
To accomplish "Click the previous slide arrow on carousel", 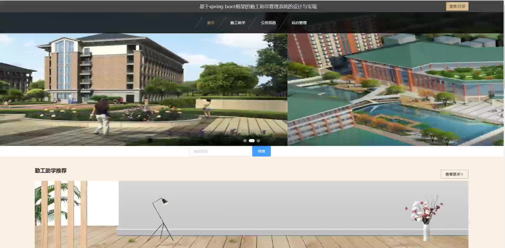I will 8,73.
